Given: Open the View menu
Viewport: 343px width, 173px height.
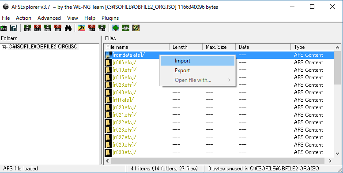Looking at the screenshot, I should click(72, 18).
